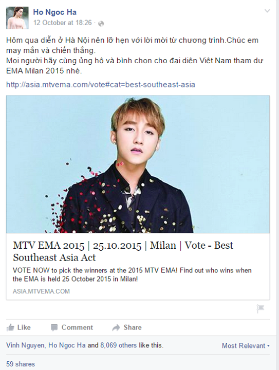Open Ho Ngoc Ha's profile picture

coord(17,18)
